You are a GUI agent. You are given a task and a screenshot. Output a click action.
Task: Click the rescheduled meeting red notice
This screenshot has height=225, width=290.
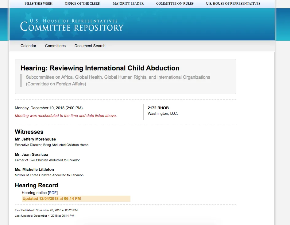tap(66, 116)
